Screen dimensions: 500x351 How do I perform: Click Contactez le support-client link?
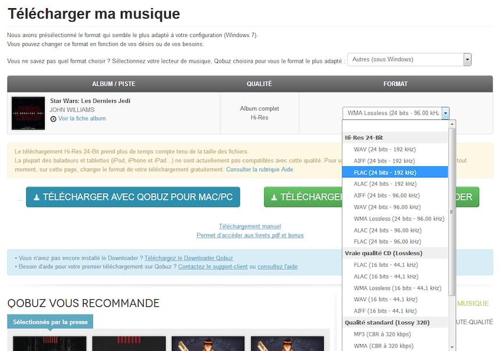[x=213, y=267]
